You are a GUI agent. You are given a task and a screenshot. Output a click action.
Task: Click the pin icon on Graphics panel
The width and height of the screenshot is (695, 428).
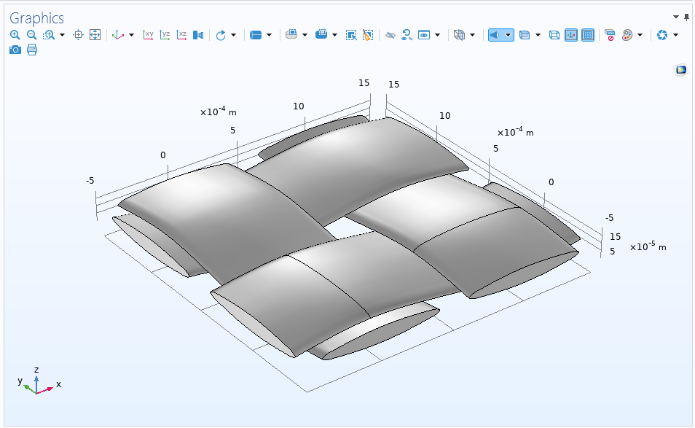coord(686,17)
